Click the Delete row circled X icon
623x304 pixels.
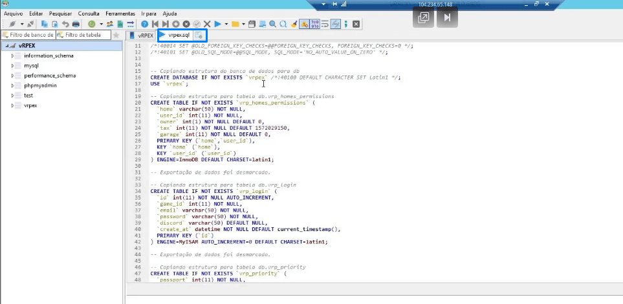[186, 24]
